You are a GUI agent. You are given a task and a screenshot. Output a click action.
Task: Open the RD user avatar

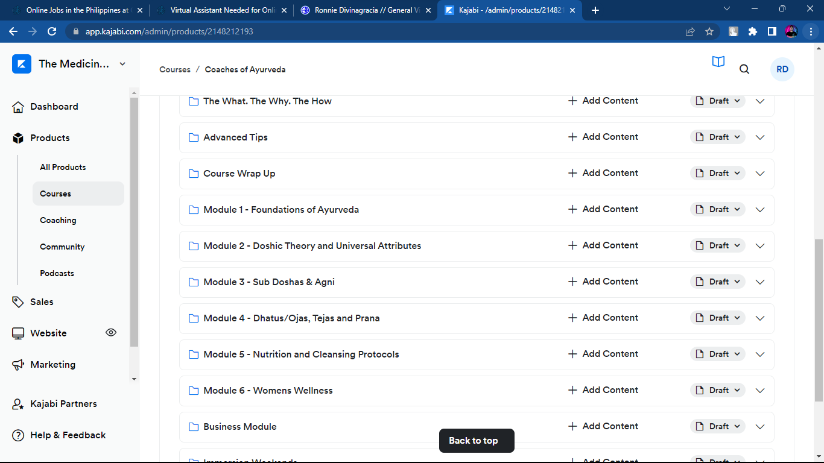click(x=782, y=69)
